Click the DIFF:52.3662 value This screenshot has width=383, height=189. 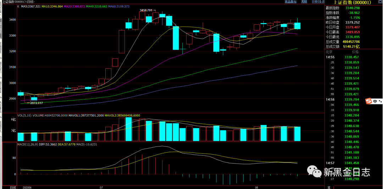[48, 144]
